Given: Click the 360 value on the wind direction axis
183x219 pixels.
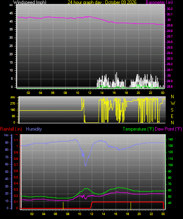Looking at the screenshot, I should [13, 97].
